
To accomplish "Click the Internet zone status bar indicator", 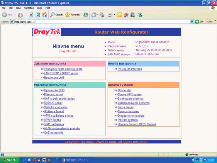I will click(x=192, y=155).
